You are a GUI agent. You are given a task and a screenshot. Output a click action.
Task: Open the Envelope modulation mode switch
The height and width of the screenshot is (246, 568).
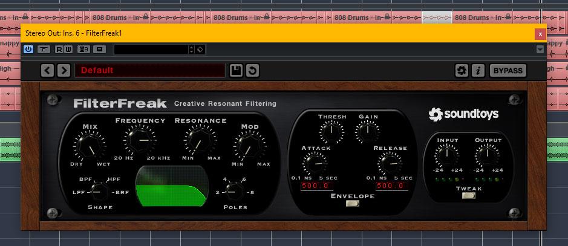pos(353,204)
